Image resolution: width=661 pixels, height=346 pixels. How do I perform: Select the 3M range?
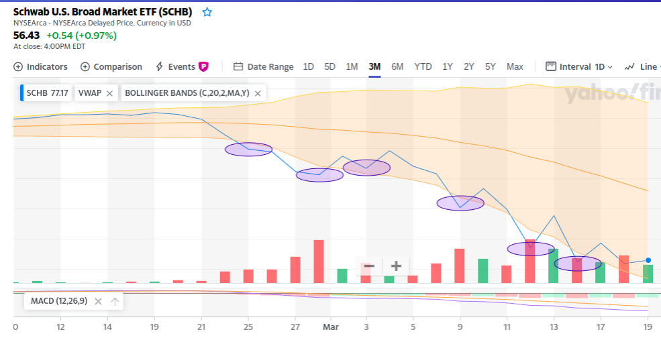[374, 66]
